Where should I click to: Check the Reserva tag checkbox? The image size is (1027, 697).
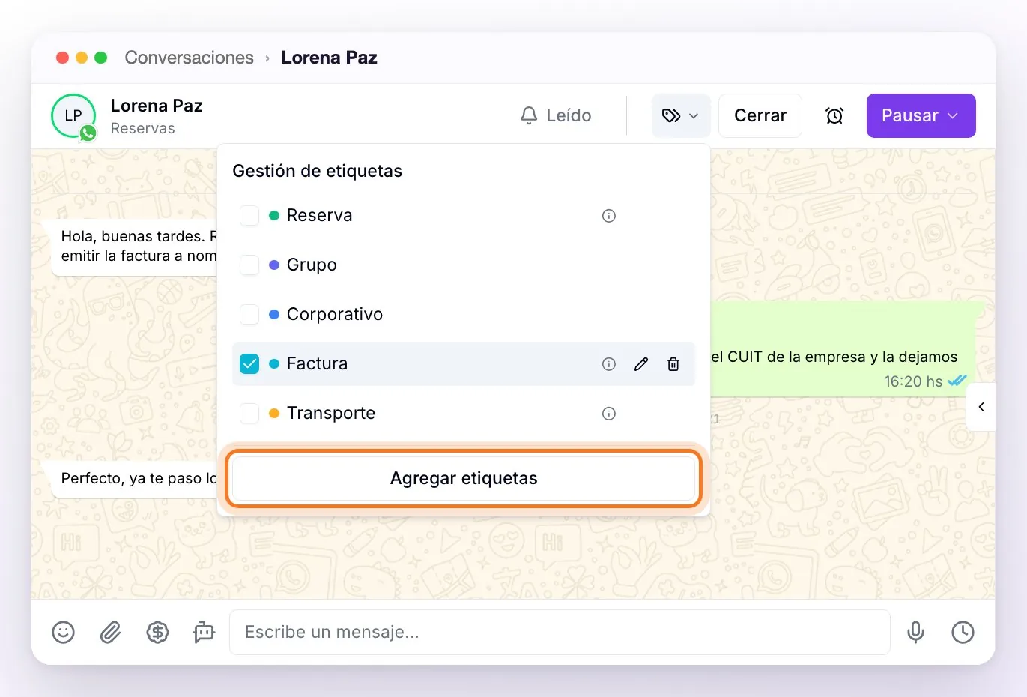pyautogui.click(x=249, y=216)
